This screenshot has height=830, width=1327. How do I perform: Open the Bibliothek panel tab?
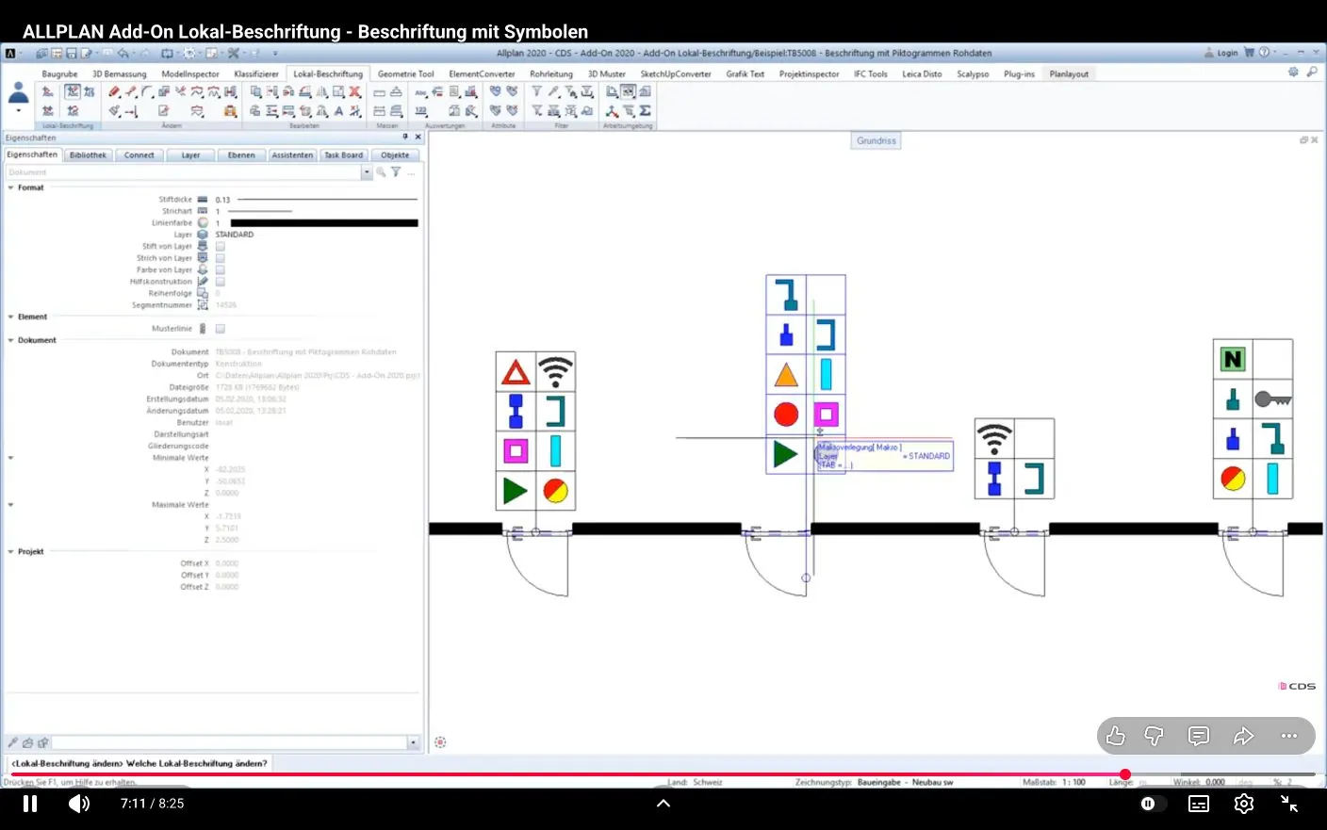[88, 155]
